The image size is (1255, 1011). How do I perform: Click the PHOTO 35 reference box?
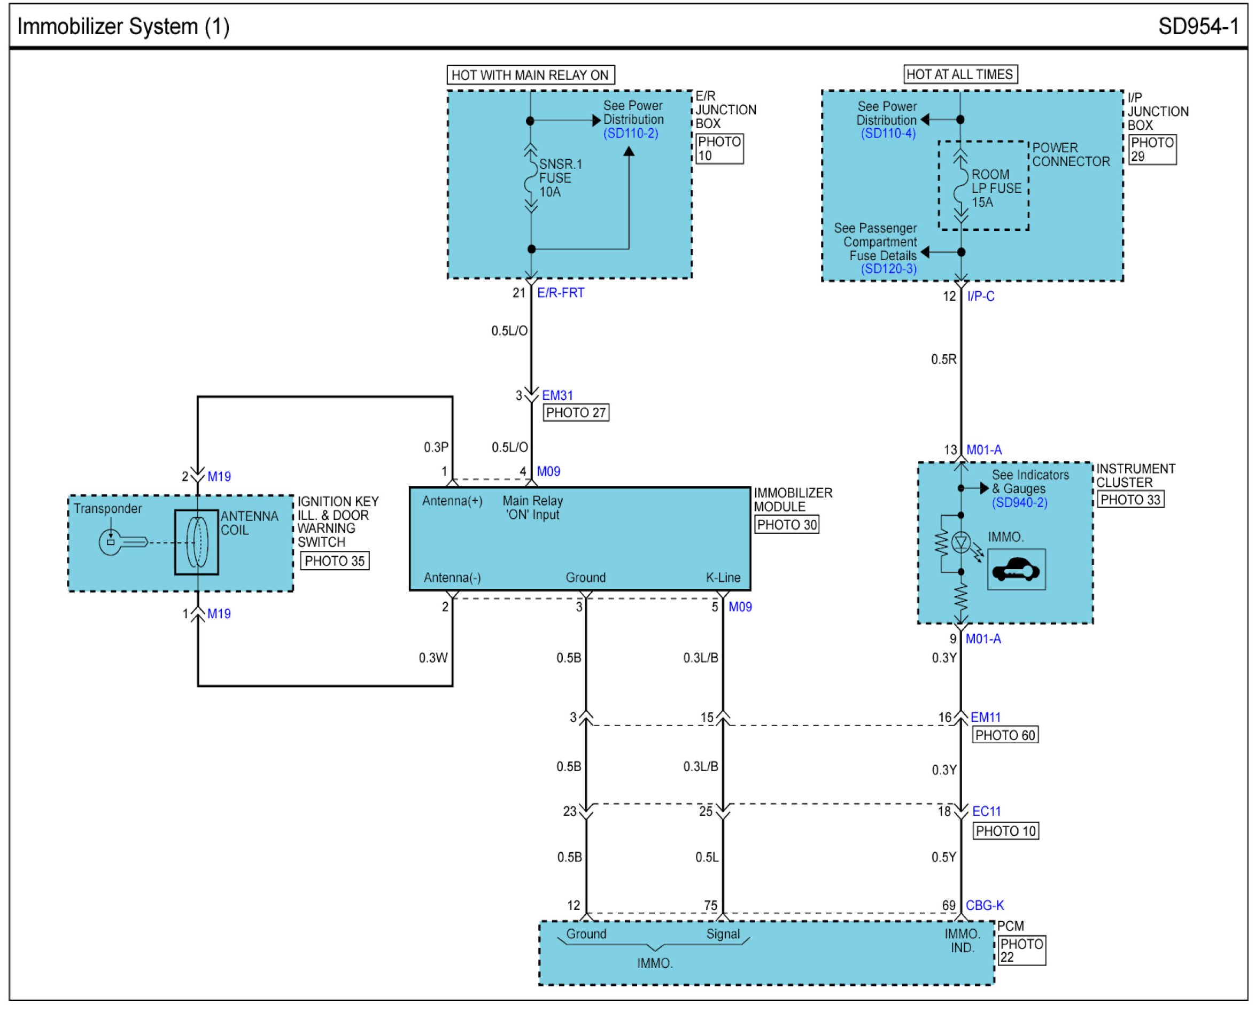(x=335, y=562)
